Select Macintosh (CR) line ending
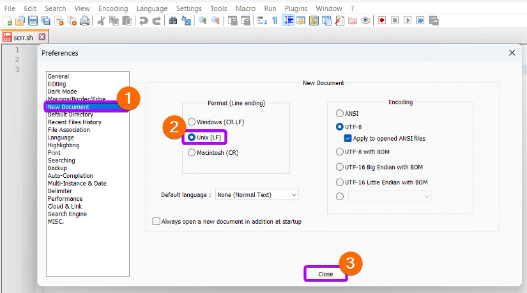527x293 pixels. 213,152
